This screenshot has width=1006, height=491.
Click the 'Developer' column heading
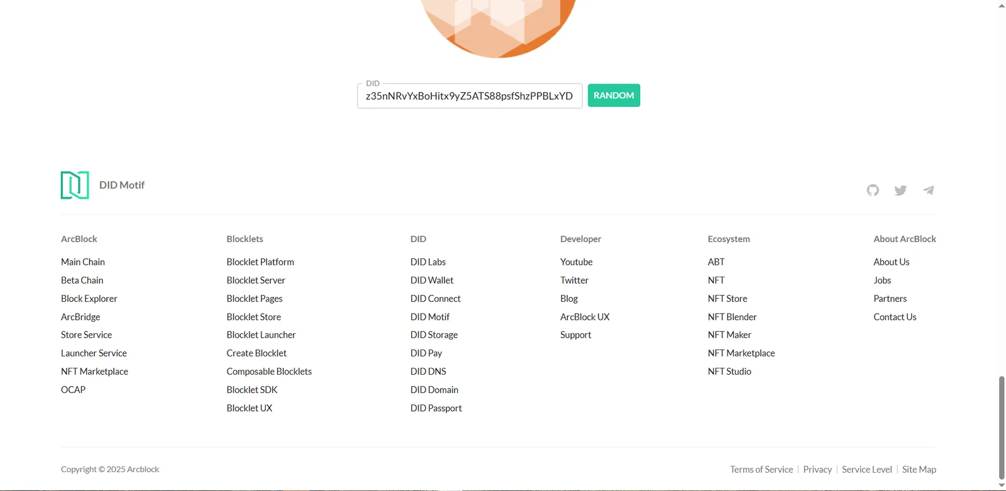click(x=581, y=239)
